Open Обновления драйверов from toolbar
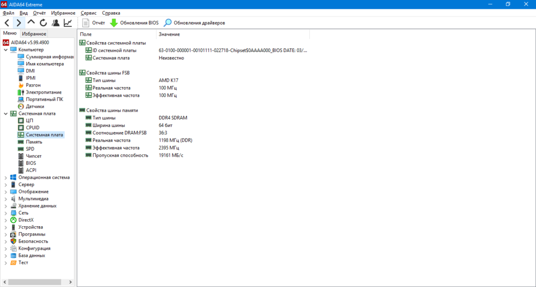The height and width of the screenshot is (287, 536). click(194, 23)
